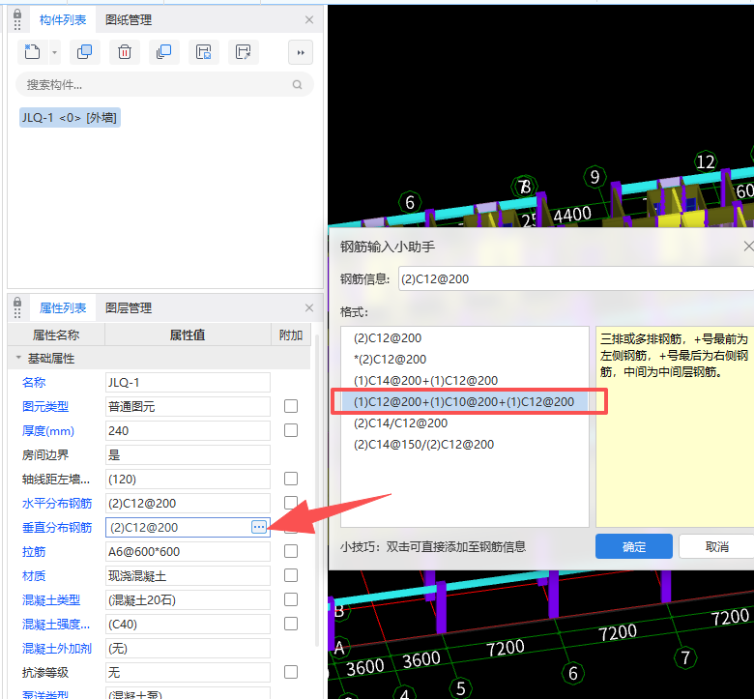Click the 属性值 column header
Screen dimensions: 754x699
[x=188, y=335]
